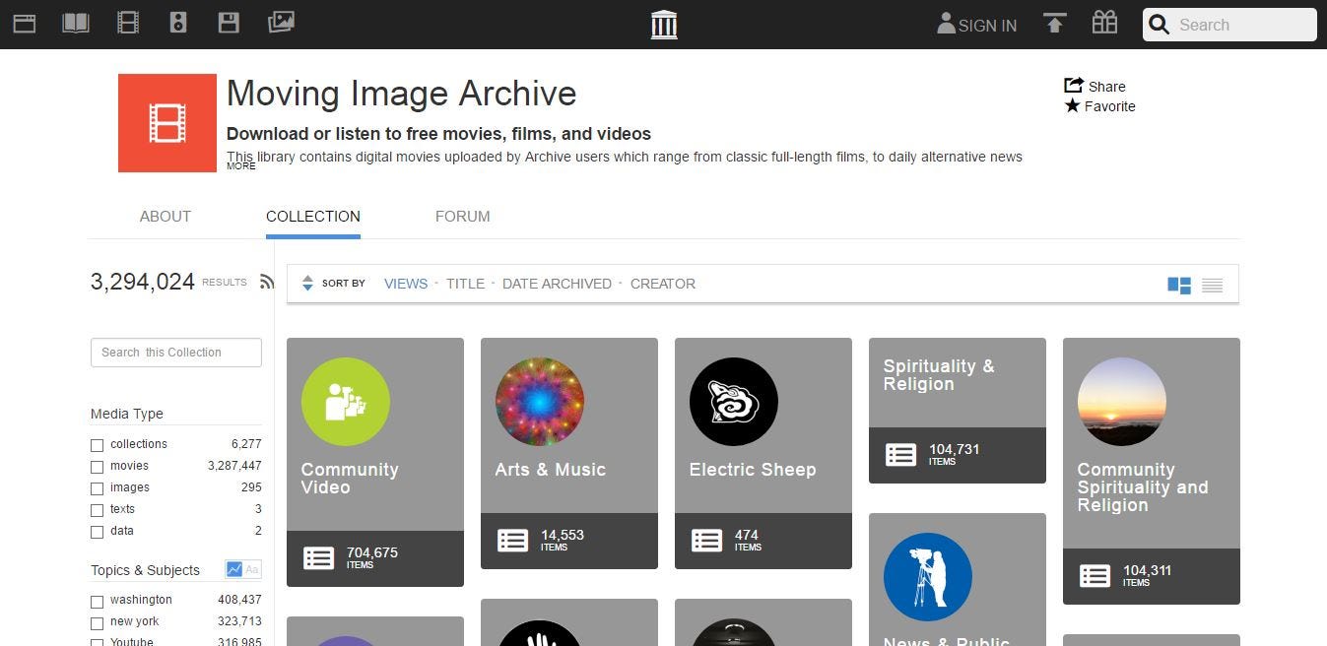The height and width of the screenshot is (646, 1327).
Task: Click the Search this Collection field
Action: pos(176,353)
